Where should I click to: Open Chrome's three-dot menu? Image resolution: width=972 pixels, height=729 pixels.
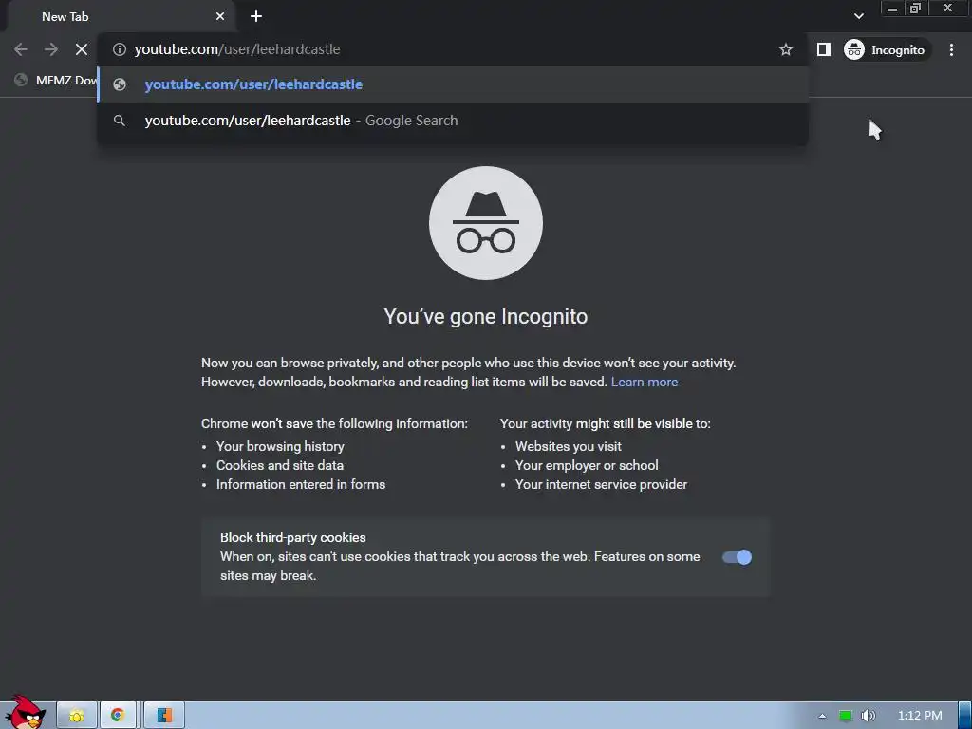[x=951, y=49]
